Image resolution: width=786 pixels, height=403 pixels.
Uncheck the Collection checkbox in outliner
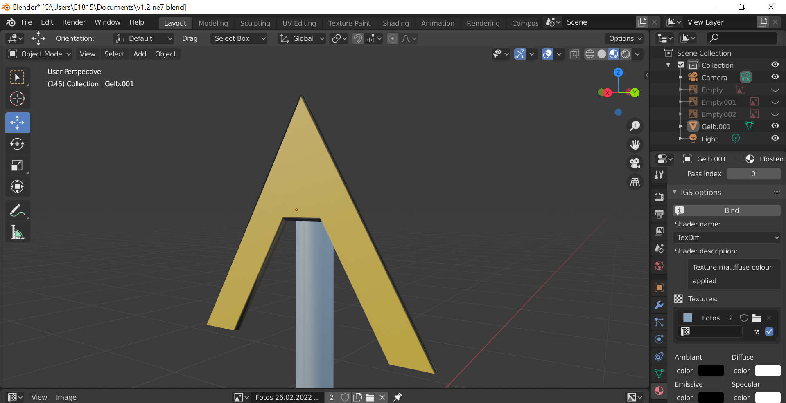681,65
